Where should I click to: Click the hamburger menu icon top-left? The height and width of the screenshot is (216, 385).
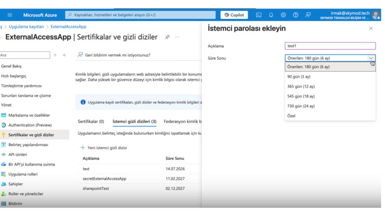[9, 15]
